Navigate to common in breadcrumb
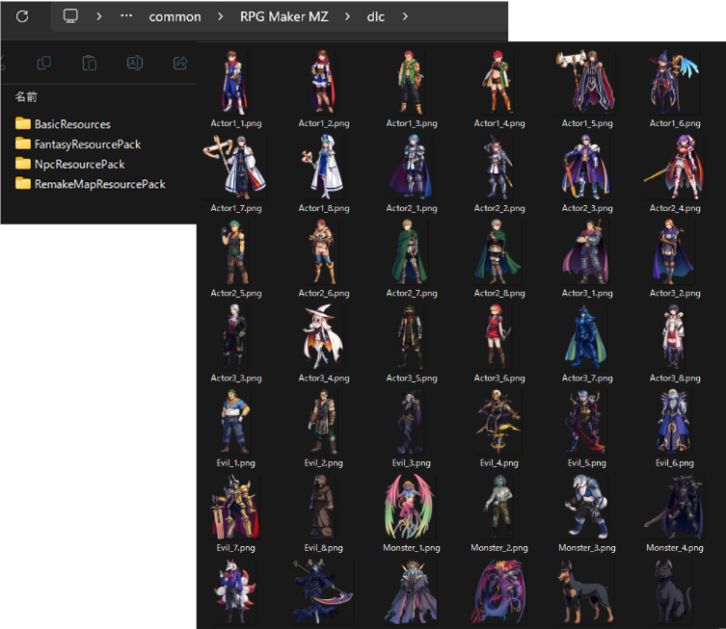This screenshot has height=629, width=726. pos(175,17)
